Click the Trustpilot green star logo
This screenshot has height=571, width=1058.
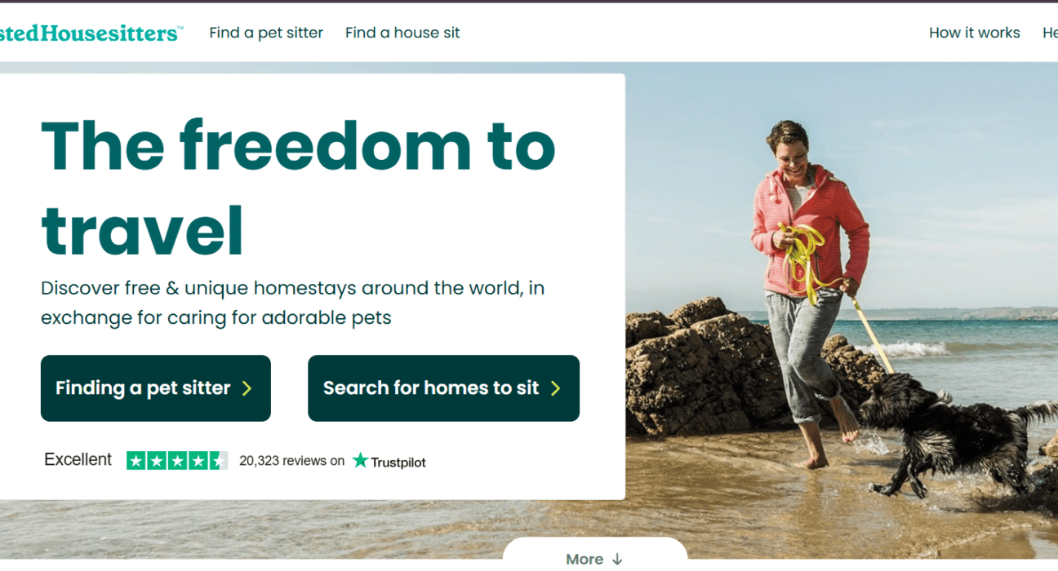point(361,460)
